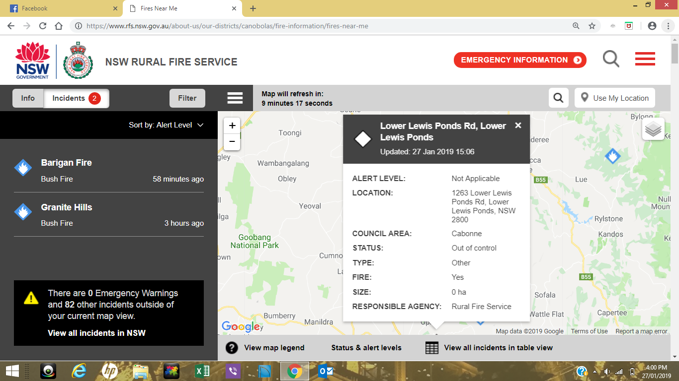Viewport: 679px width, 381px height.
Task: Click Use My Location button
Action: [615, 98]
